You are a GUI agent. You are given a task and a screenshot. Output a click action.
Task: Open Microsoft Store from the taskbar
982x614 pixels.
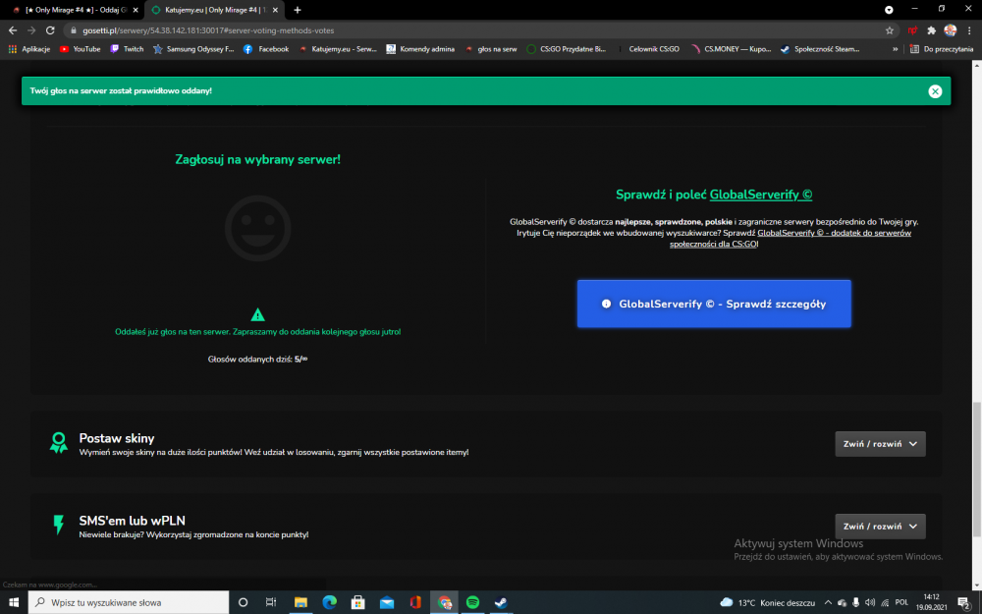[x=358, y=602]
